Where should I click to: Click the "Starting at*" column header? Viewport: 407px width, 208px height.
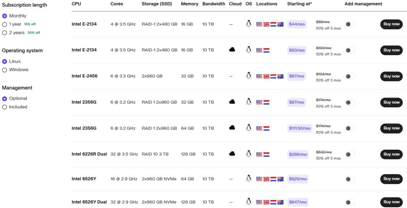(299, 4)
